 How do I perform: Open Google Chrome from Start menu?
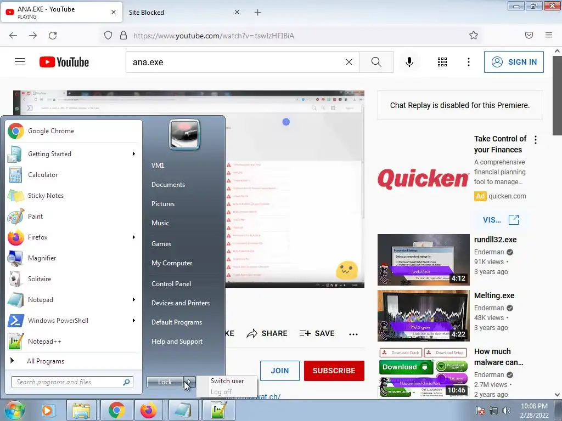tap(74, 131)
